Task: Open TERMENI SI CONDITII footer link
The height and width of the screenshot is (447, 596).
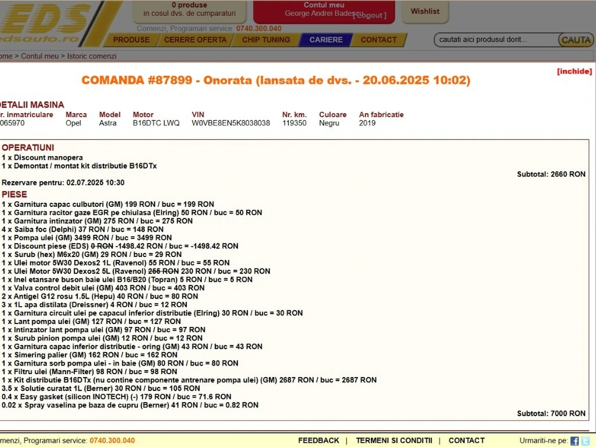Action: pos(394,440)
